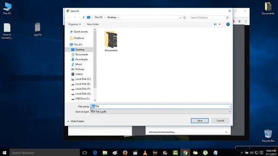Image resolution: width=278 pixels, height=156 pixels.
Task: Click the volume icon in system tray
Action: (x=252, y=153)
